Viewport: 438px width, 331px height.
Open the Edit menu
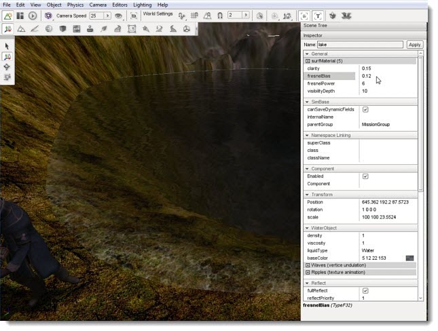tap(20, 5)
